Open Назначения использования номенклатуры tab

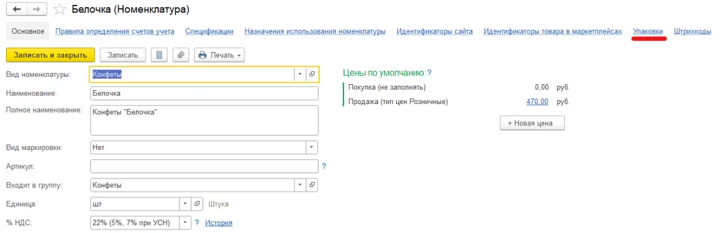pos(315,31)
